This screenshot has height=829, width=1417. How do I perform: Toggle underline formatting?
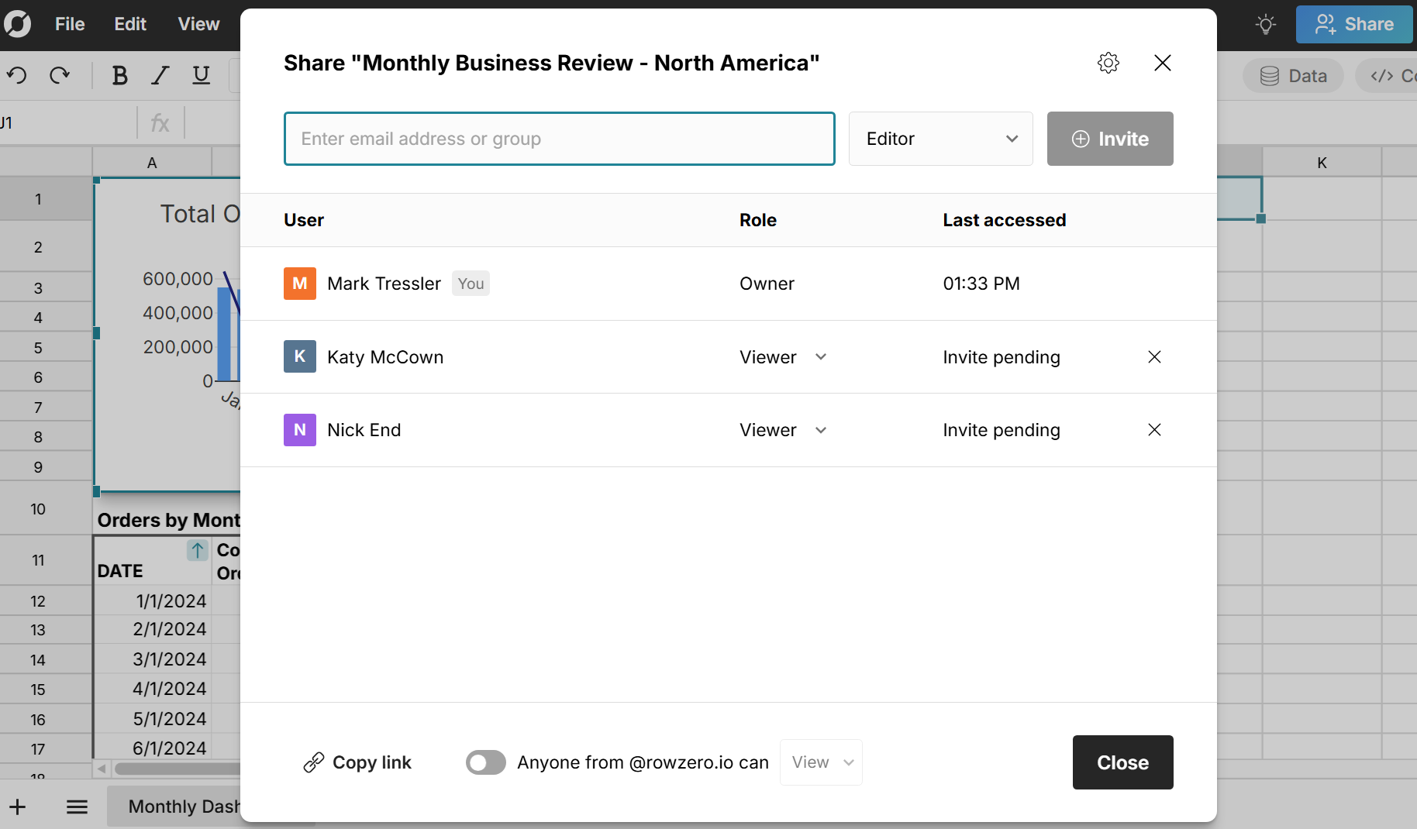[x=201, y=75]
